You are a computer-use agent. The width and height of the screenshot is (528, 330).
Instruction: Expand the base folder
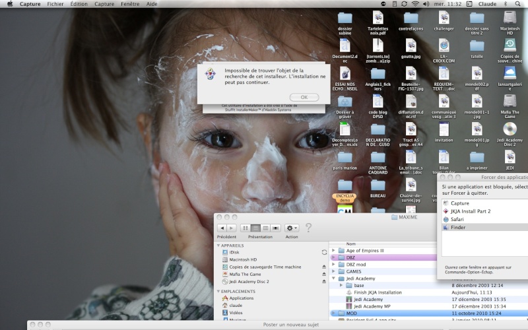pyautogui.click(x=341, y=285)
